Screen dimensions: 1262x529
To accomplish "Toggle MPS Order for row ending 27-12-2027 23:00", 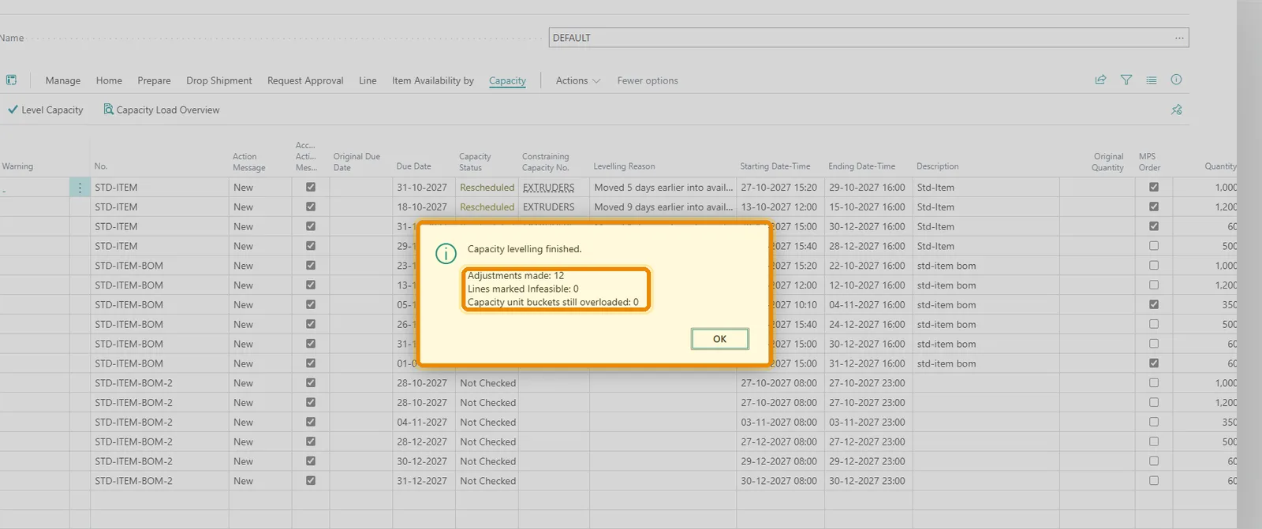I will 1154,441.
